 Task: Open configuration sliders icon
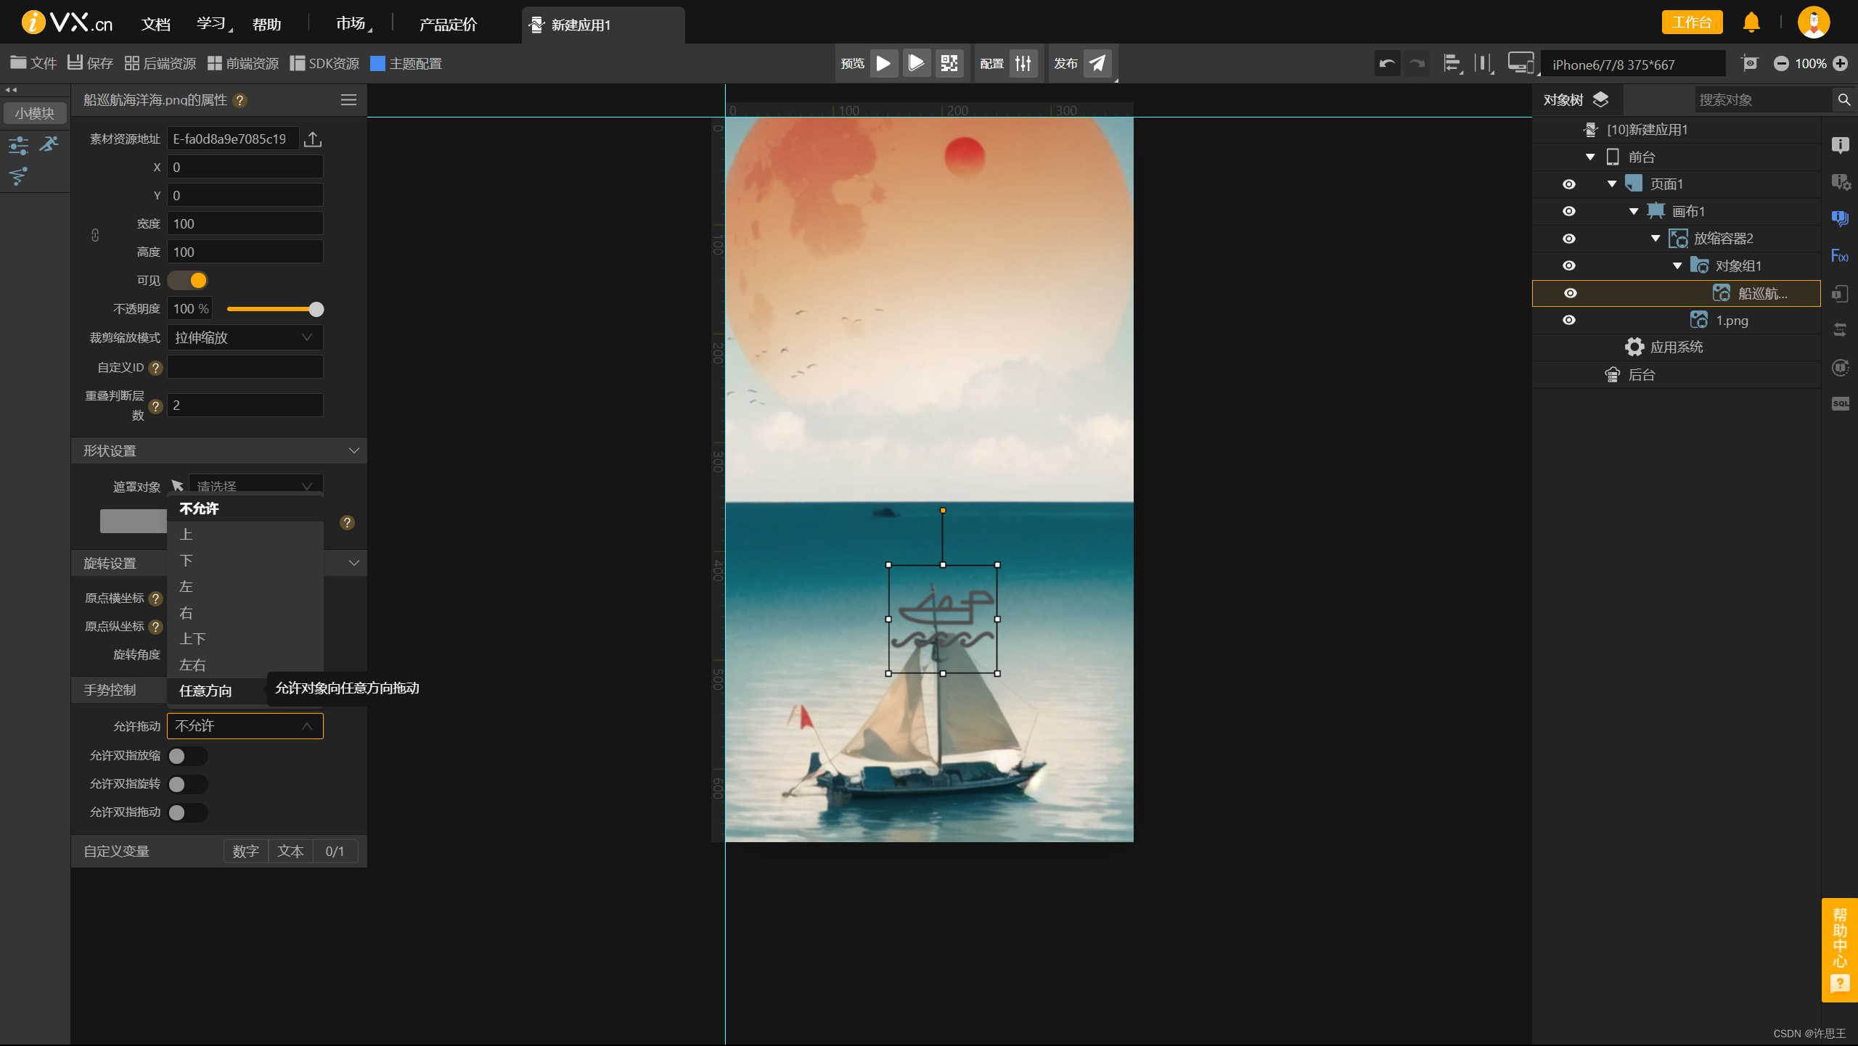1023,64
